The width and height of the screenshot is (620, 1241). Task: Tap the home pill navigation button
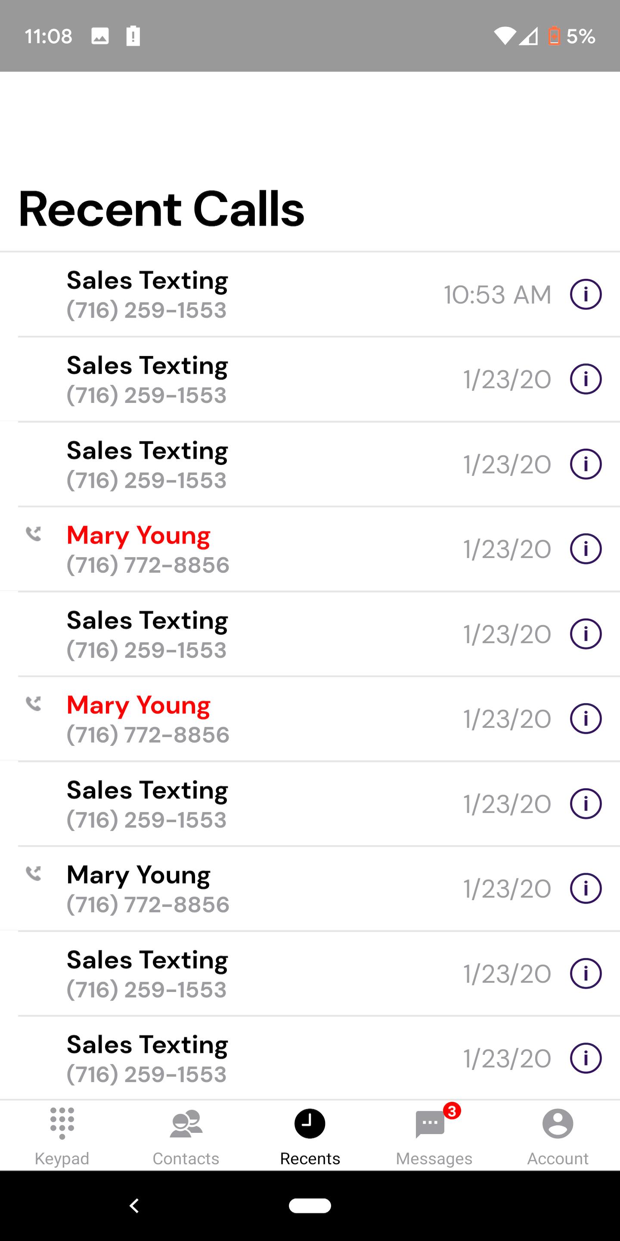310,1205
